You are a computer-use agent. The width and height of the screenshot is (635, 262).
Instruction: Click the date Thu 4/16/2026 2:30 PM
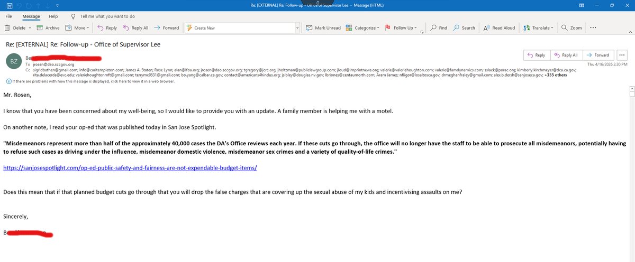tap(608, 64)
